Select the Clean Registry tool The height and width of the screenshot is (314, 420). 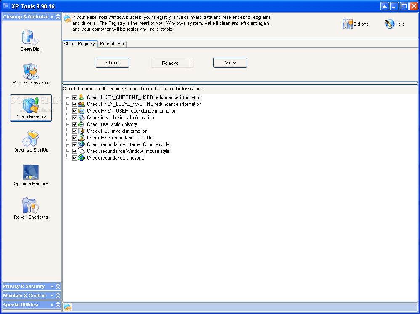coord(31,108)
